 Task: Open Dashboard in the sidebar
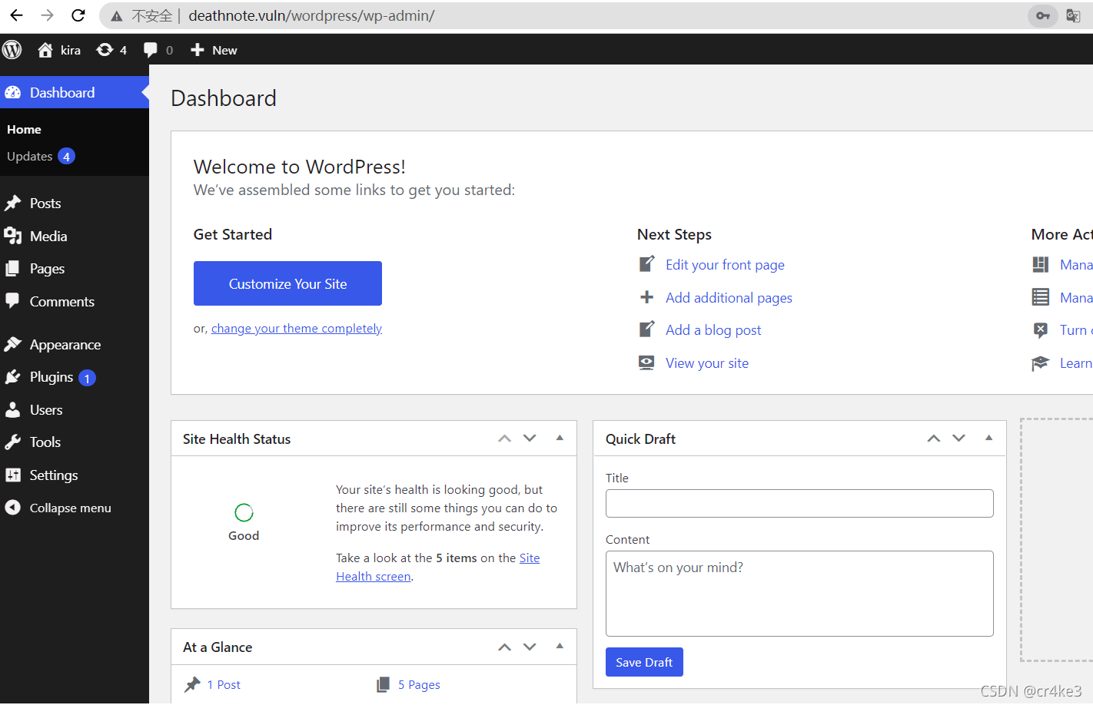pos(75,92)
